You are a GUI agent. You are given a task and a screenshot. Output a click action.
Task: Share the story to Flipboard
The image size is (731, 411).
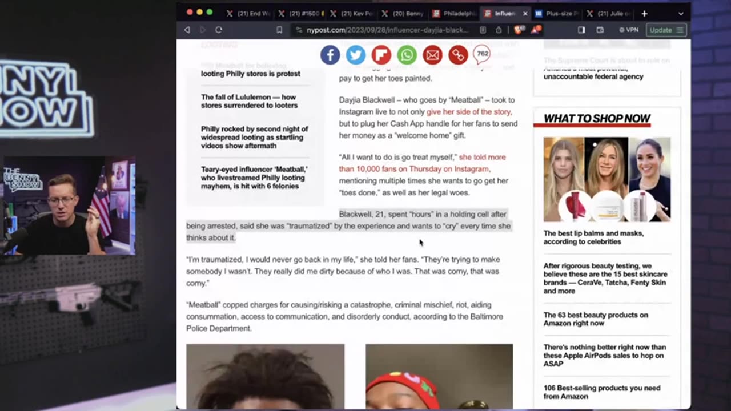pos(381,55)
